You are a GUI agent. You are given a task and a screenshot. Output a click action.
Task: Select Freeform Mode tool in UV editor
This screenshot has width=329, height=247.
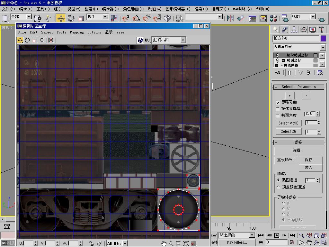click(x=42, y=40)
